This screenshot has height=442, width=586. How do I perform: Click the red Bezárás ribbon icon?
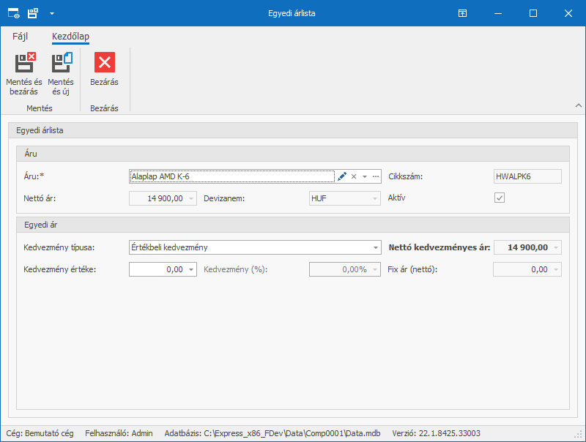tap(104, 62)
